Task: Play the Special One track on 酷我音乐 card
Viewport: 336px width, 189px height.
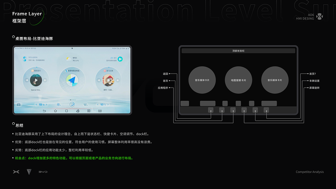Action: coord(36,80)
